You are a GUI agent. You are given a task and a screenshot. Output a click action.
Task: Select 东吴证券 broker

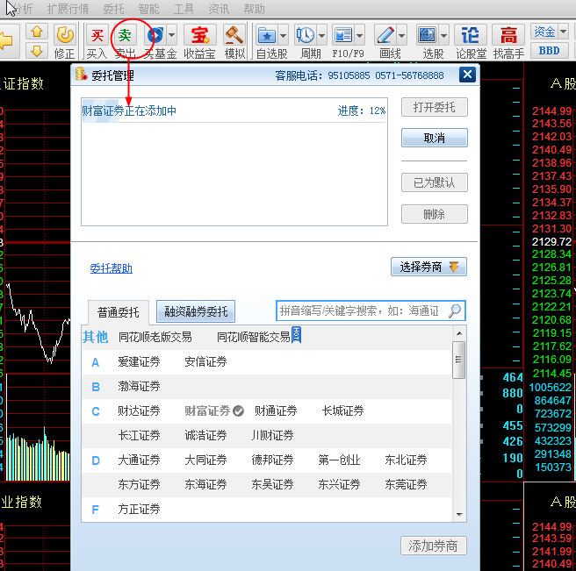point(272,485)
